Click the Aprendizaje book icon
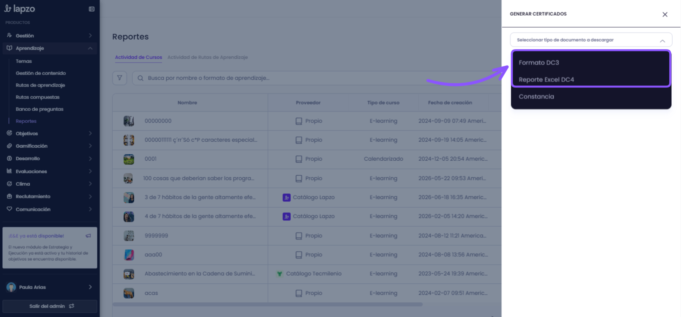Screen dimensions: 681x317 tap(9, 48)
